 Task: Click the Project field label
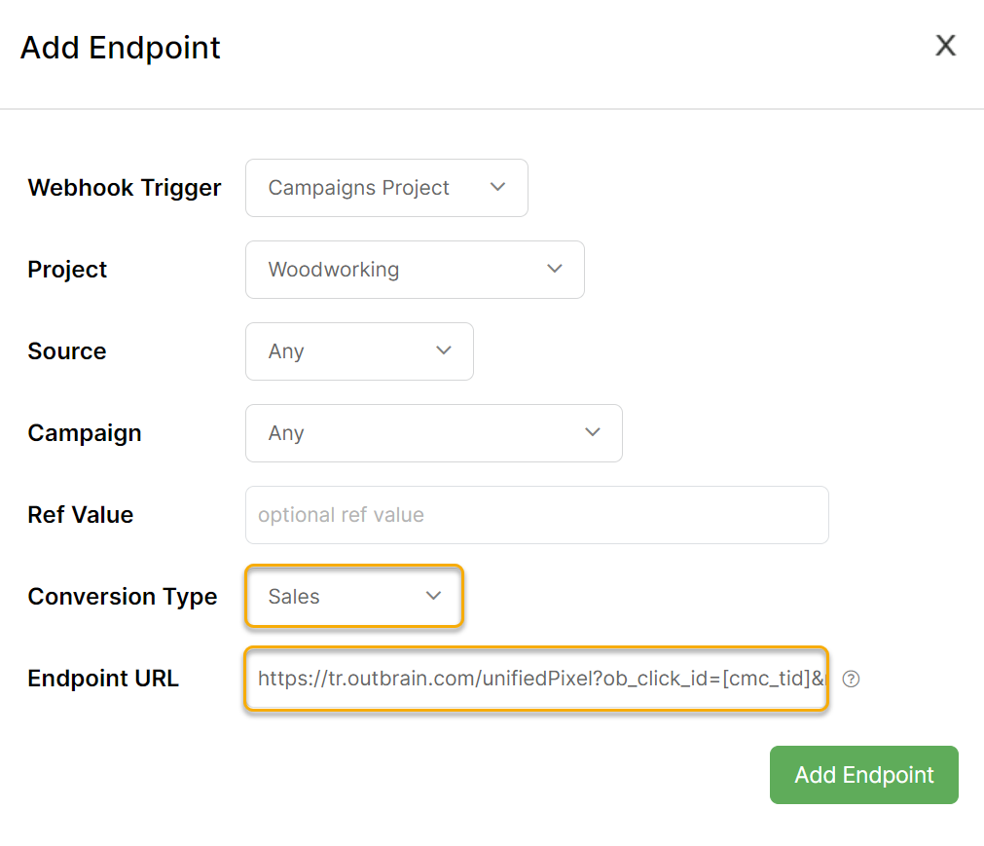point(67,270)
